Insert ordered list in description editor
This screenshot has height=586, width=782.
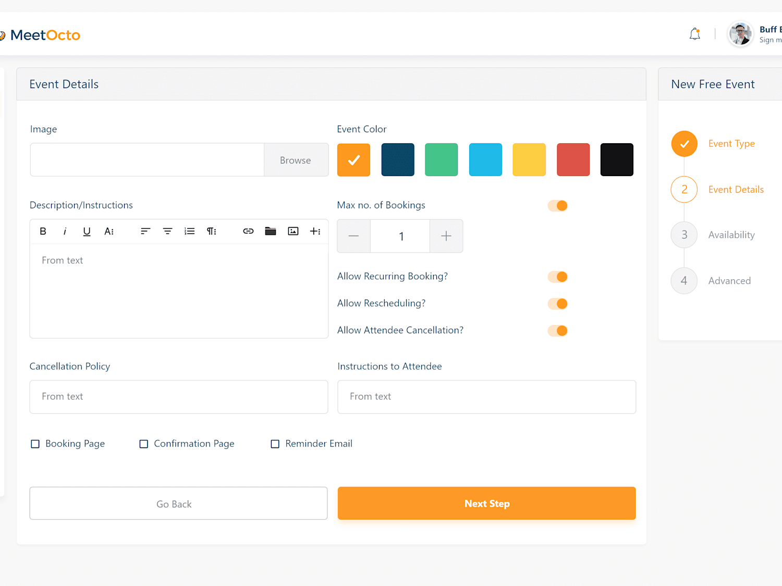(189, 231)
